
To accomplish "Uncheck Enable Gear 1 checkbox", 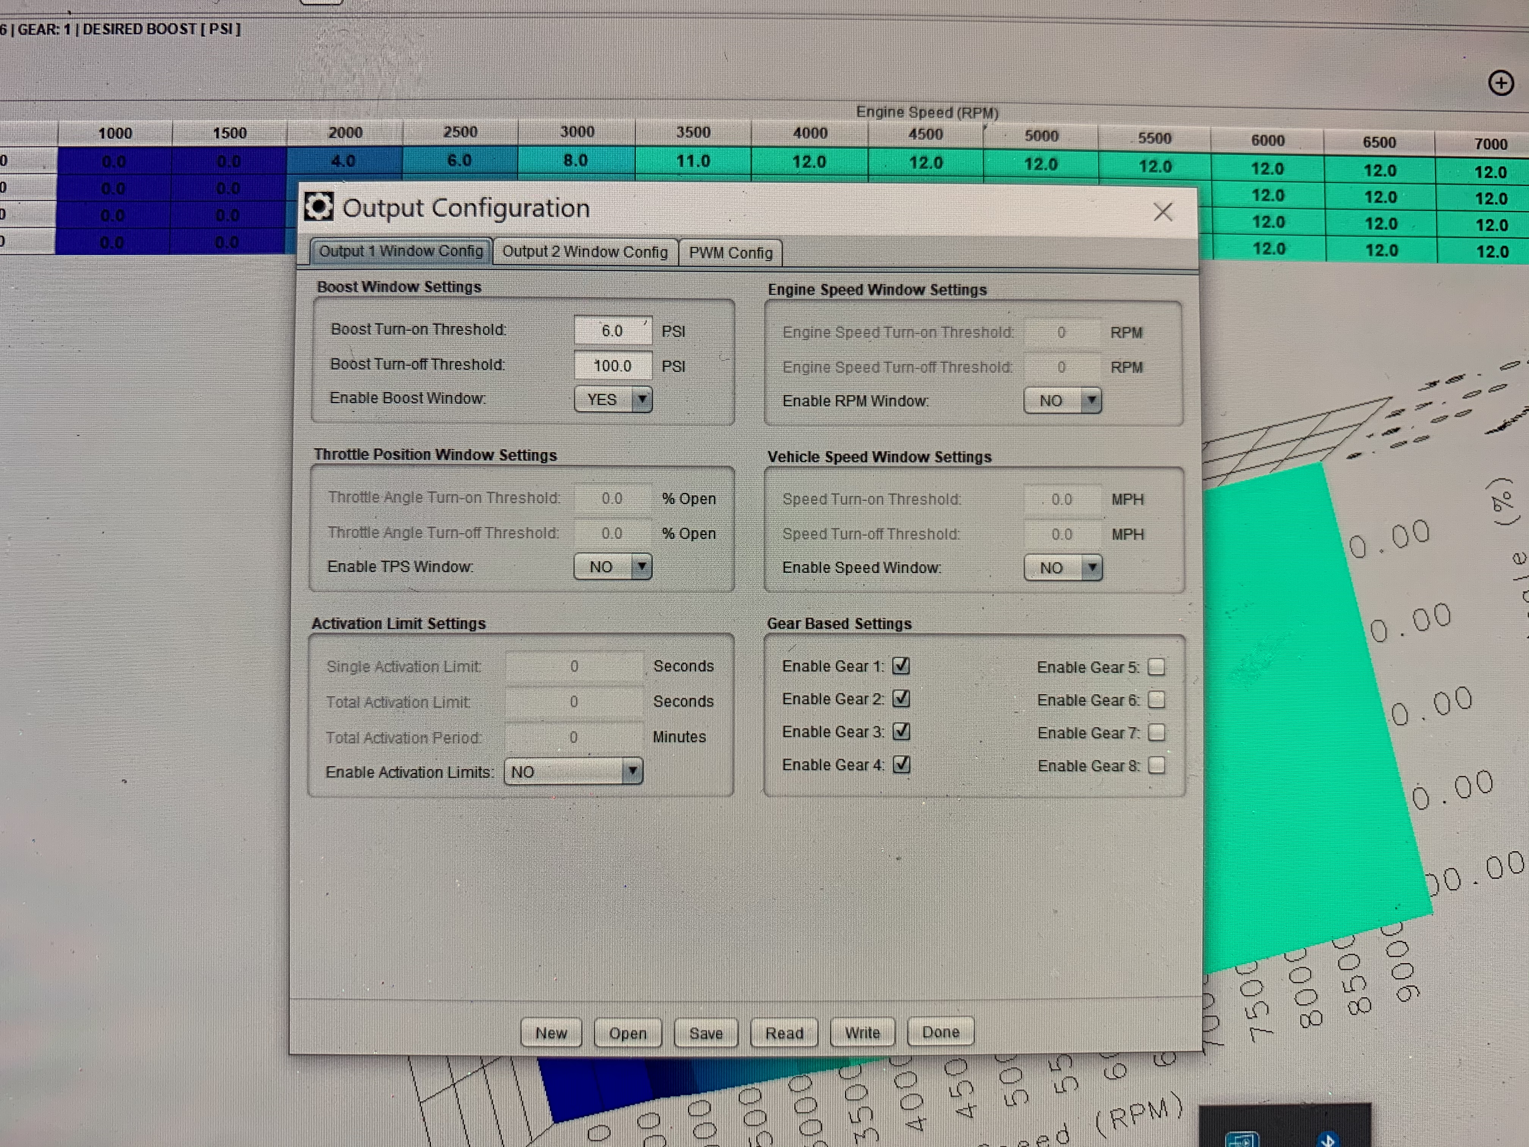I will coord(901,666).
